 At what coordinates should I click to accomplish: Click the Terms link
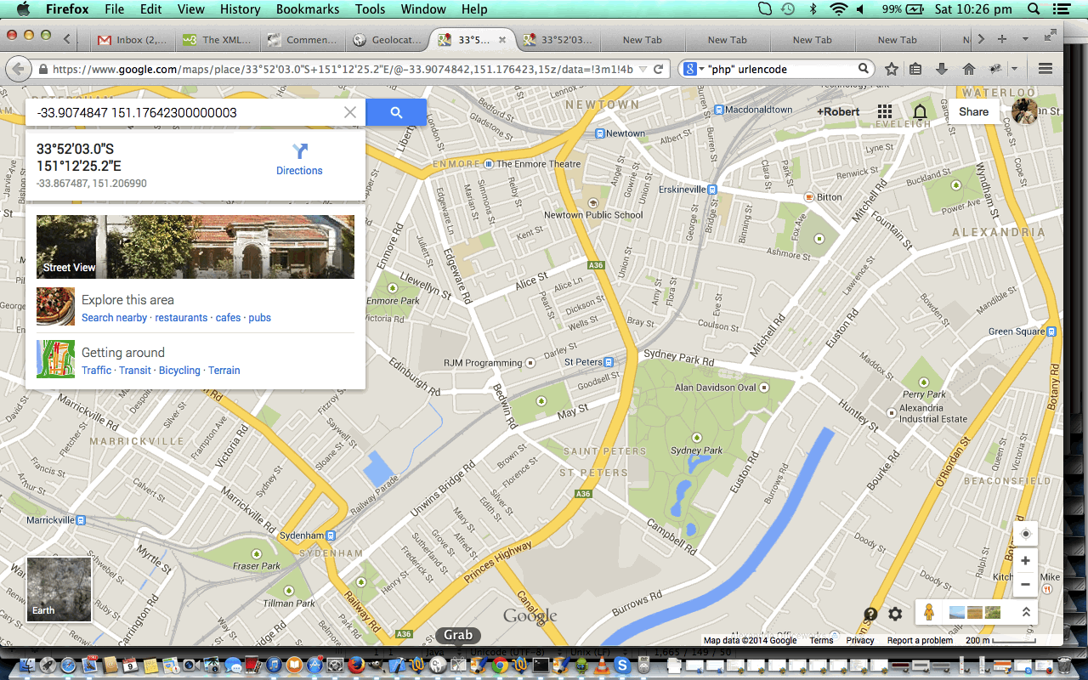[x=821, y=641]
